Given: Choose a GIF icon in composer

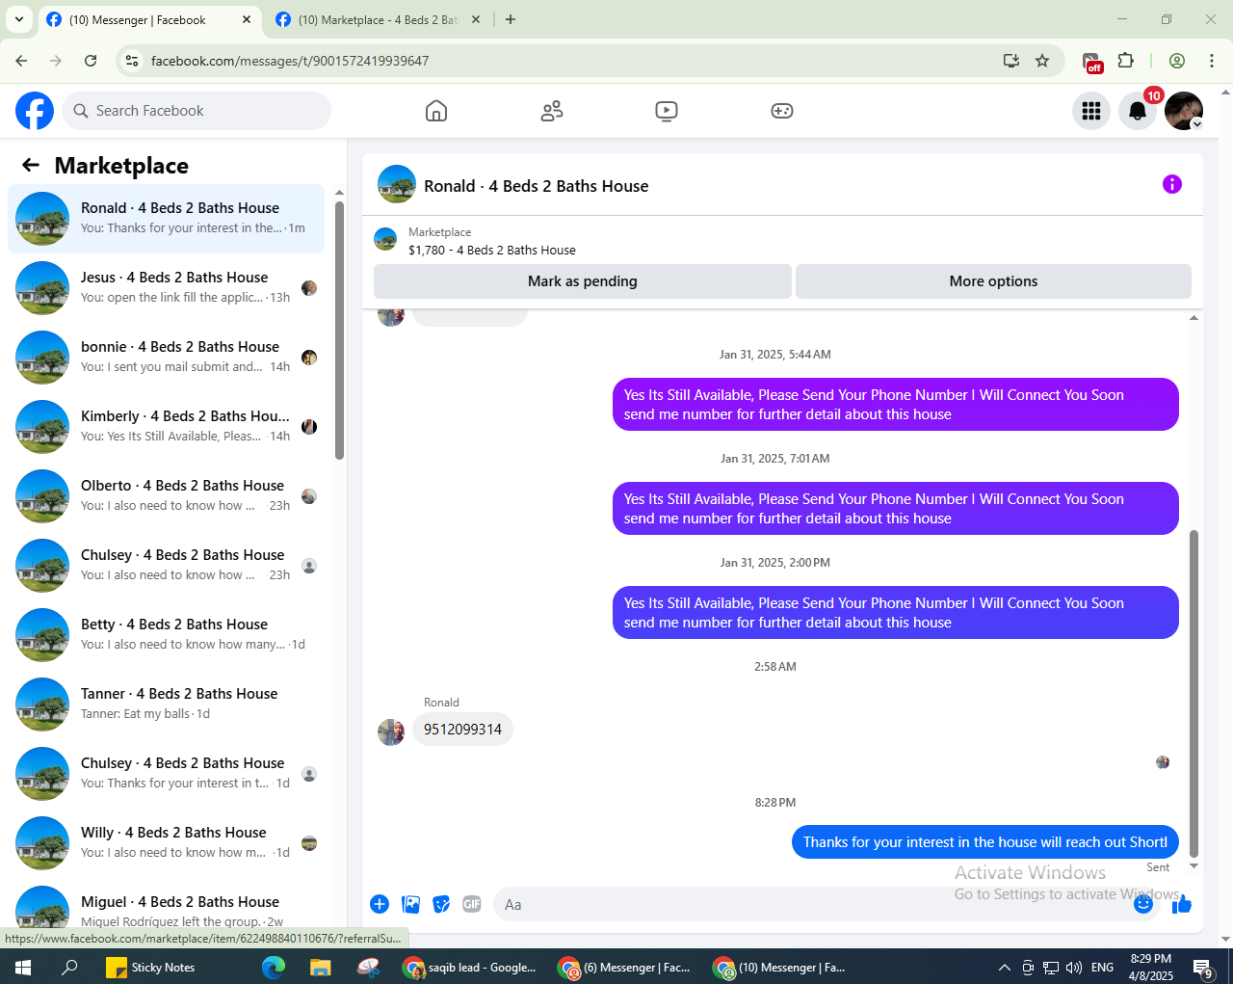Looking at the screenshot, I should pyautogui.click(x=472, y=904).
